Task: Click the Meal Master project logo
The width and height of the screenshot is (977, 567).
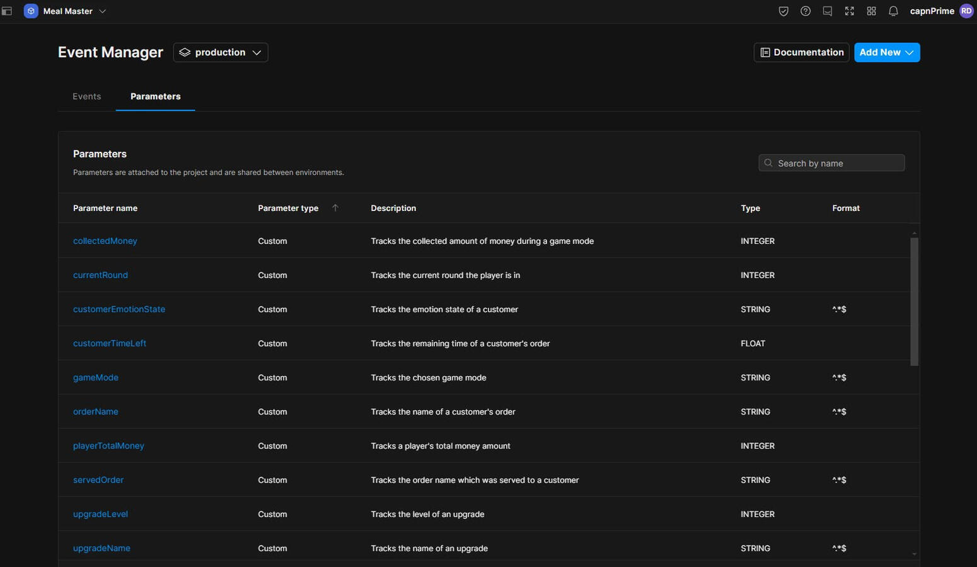Action: (30, 11)
